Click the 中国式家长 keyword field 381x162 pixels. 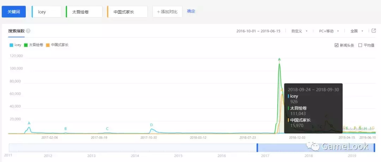[127, 12]
